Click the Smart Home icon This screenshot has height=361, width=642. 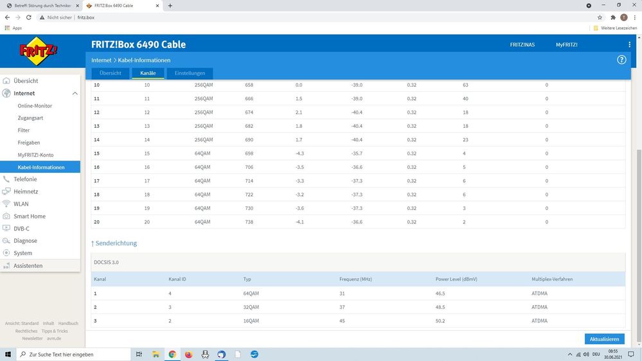tap(6, 216)
